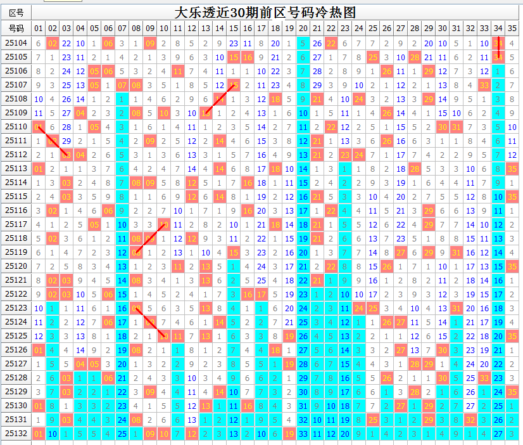Select column header 35
Screen dimensions: 523x445
(x=512, y=29)
